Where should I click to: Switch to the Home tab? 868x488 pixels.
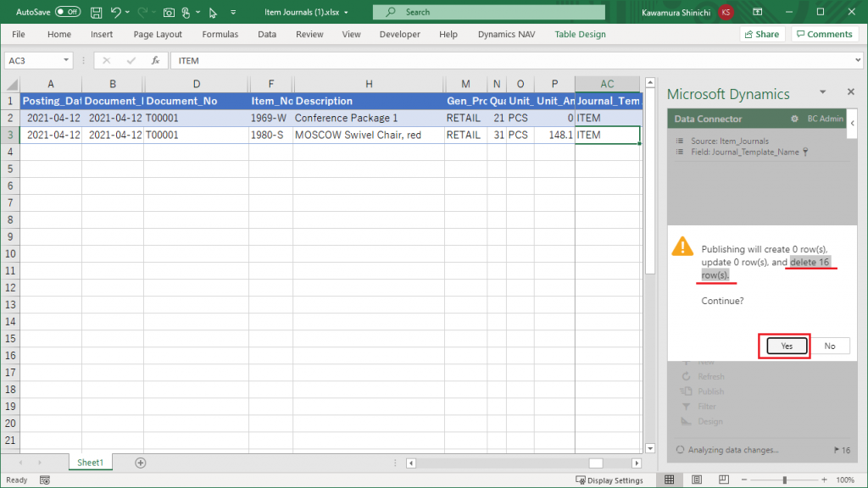click(59, 34)
